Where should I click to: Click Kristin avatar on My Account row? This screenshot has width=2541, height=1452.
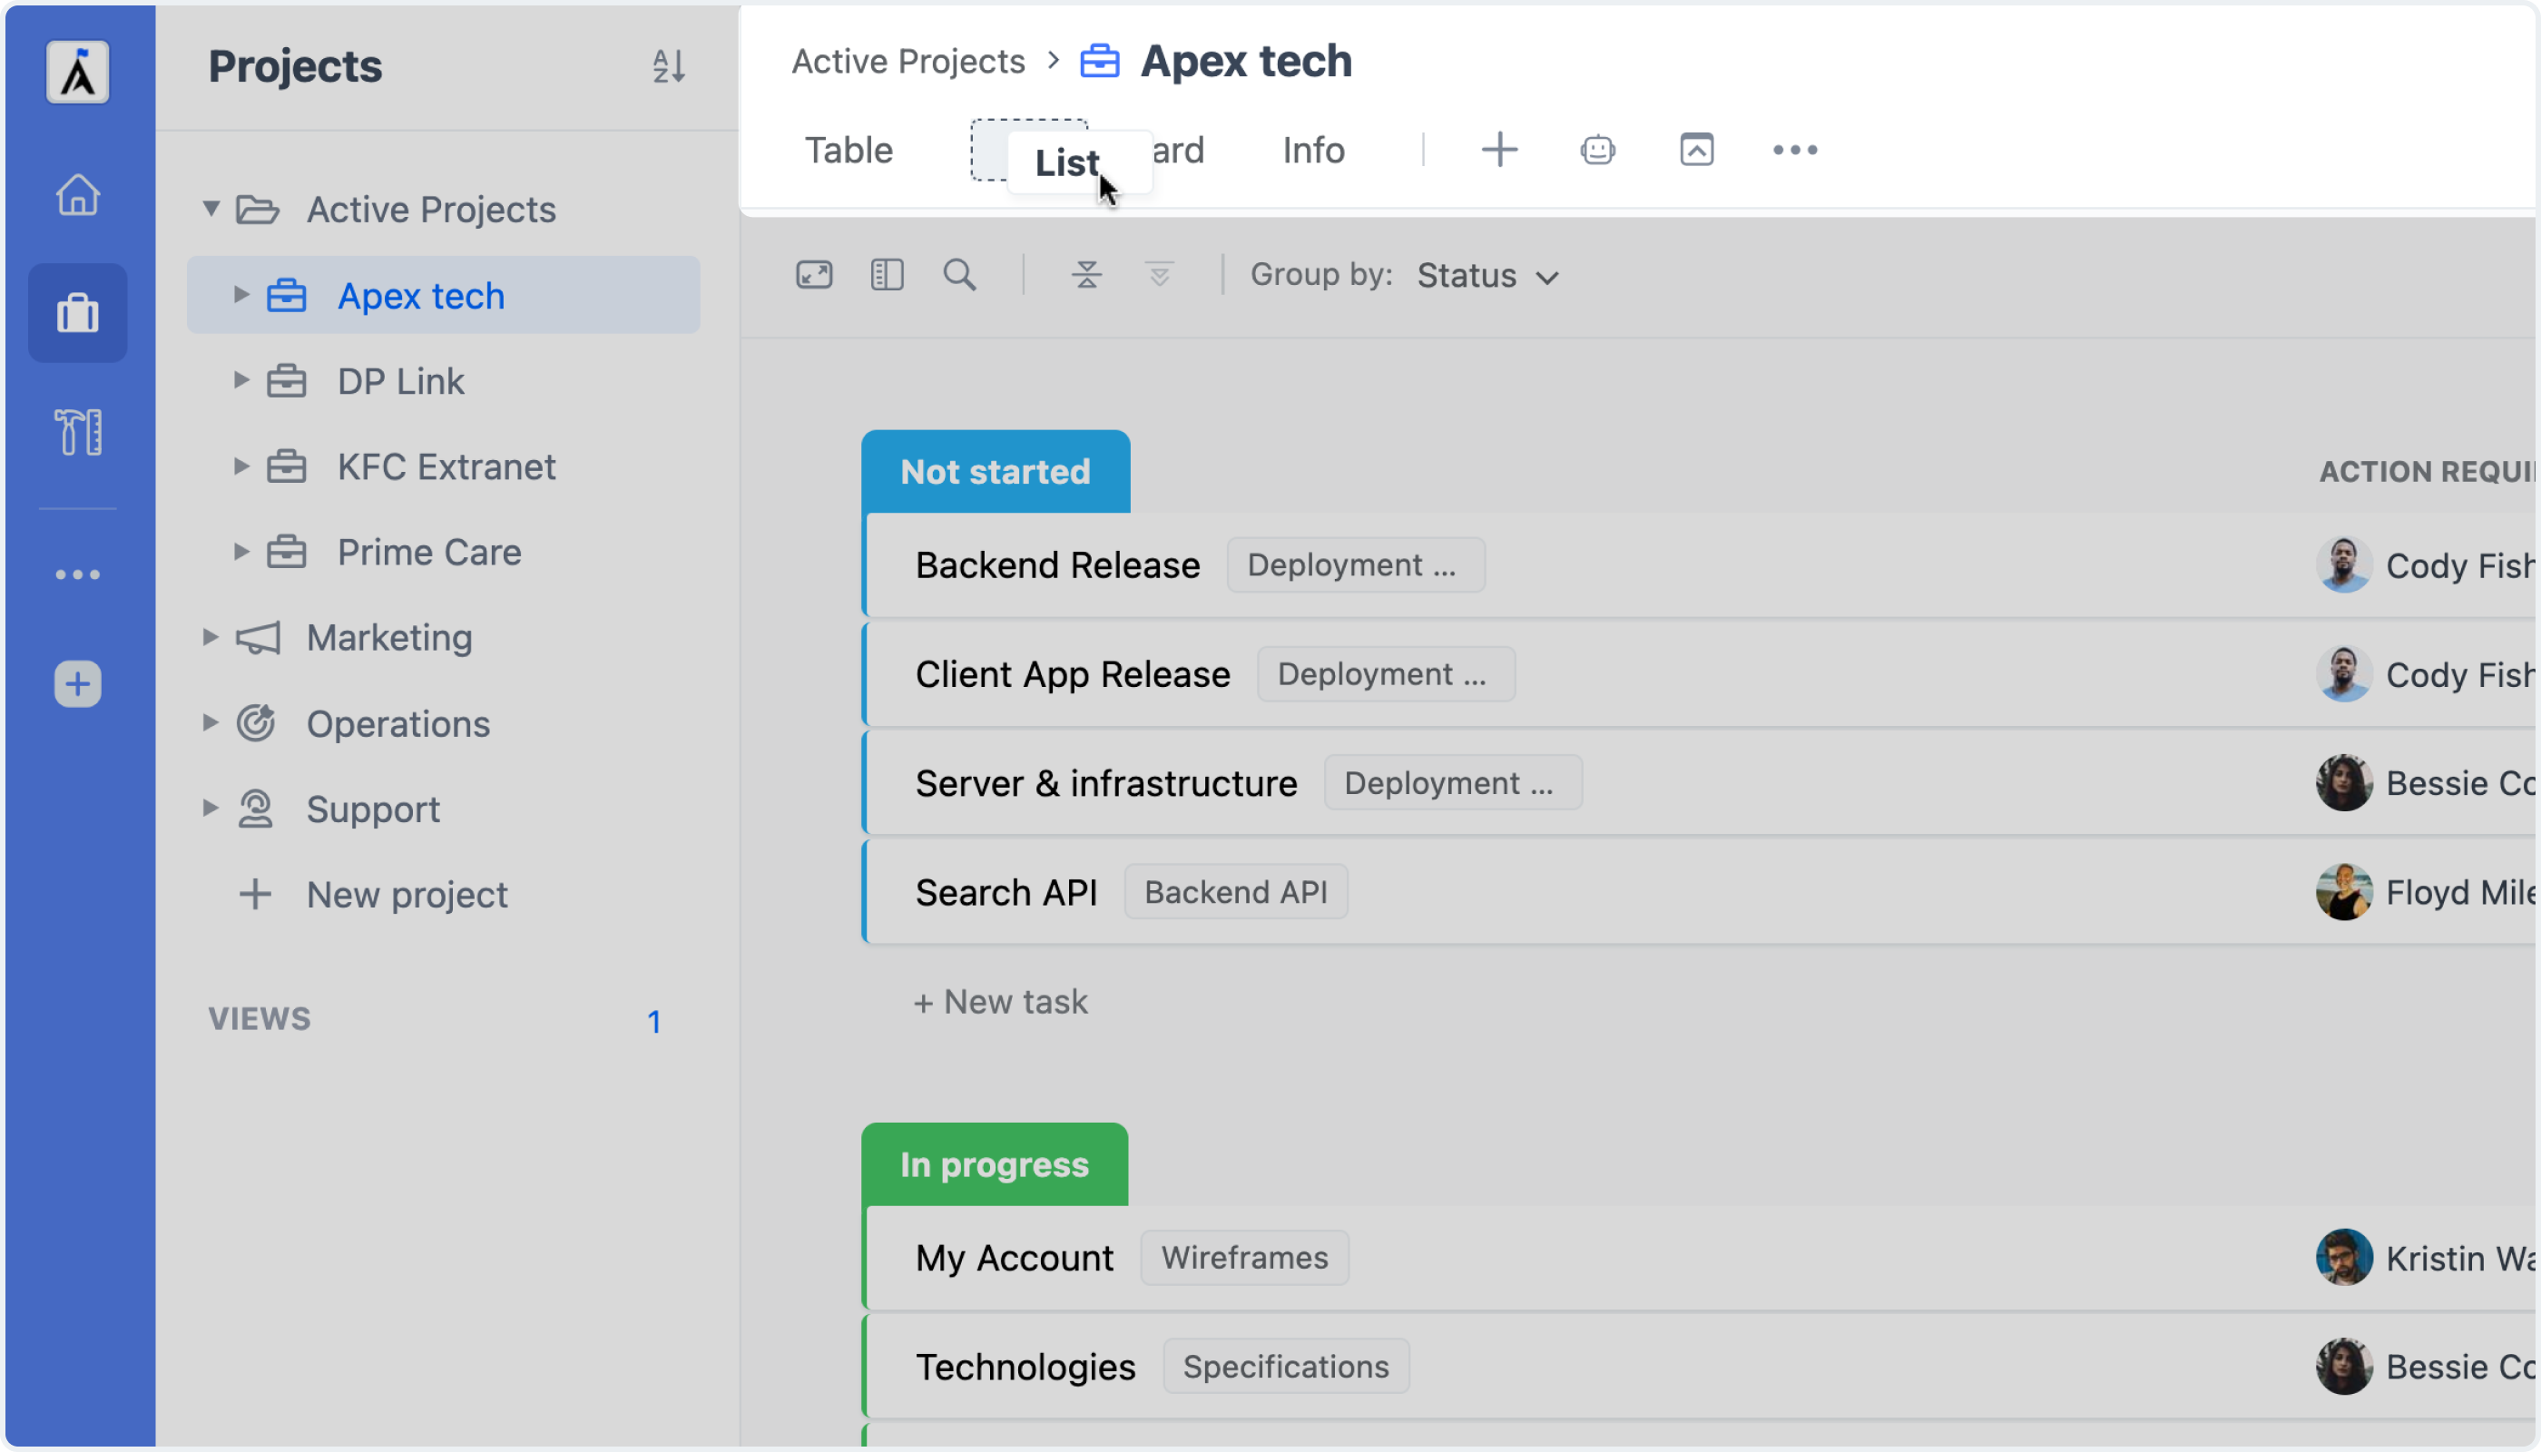click(x=2343, y=1258)
